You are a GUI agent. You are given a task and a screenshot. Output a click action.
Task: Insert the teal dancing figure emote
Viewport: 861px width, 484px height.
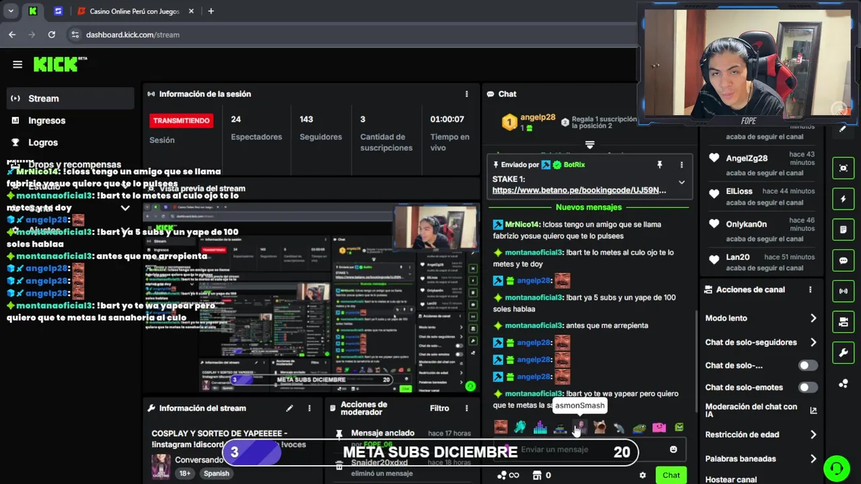pos(520,427)
